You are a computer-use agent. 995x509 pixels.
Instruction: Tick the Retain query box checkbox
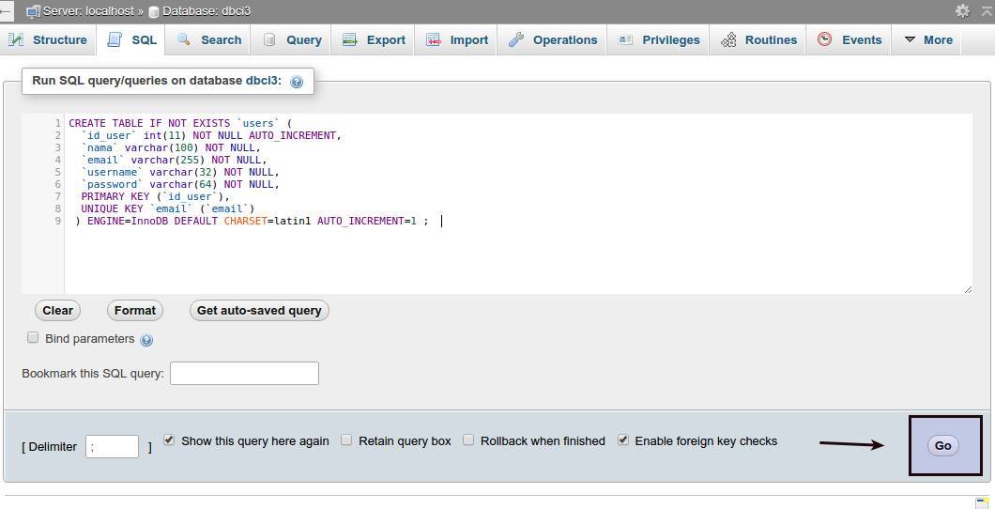346,440
